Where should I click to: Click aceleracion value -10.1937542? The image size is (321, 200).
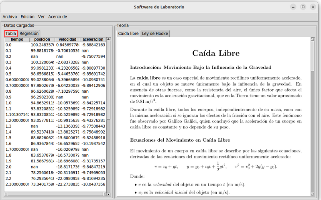tap(93, 144)
